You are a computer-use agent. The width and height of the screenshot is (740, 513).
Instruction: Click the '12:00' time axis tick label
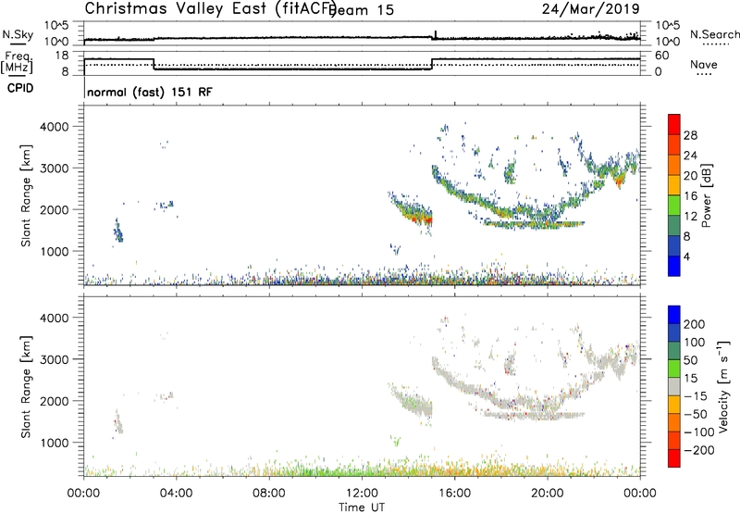362,494
